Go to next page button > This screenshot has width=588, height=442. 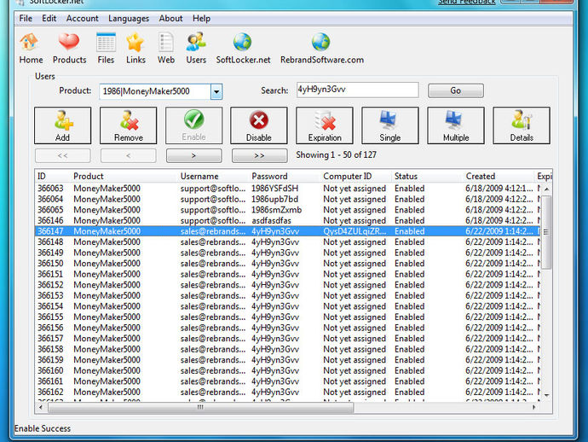tap(194, 155)
